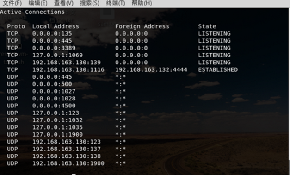The image size is (290, 175).
Task: Click local address 127.0.0.1:1900
Action: (57, 135)
